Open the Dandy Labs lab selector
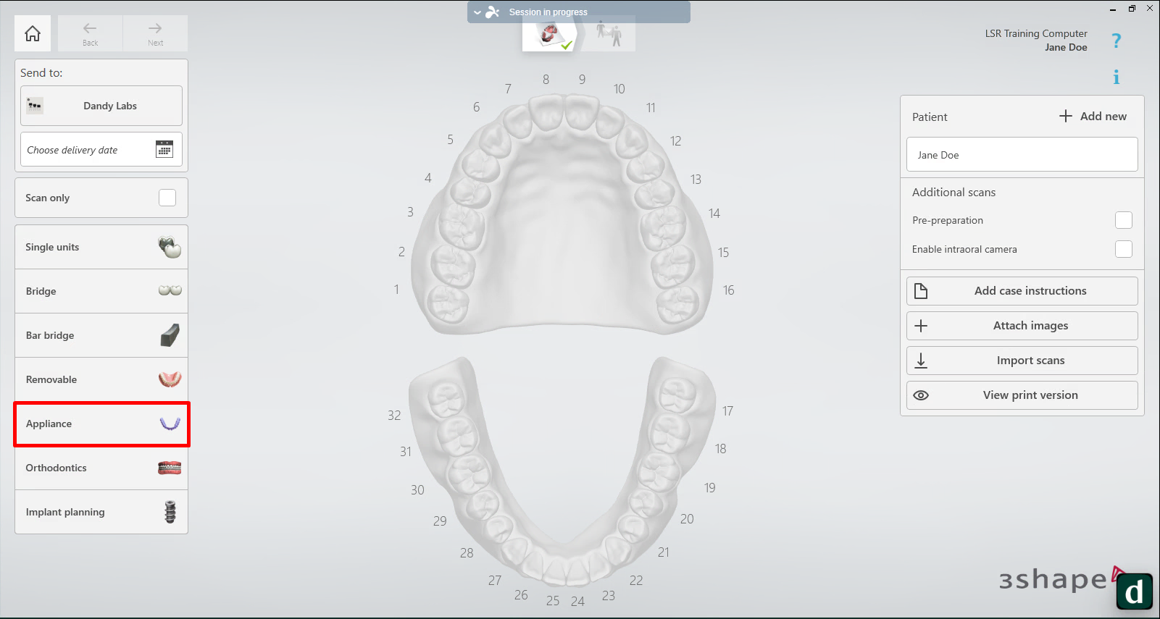The height and width of the screenshot is (619, 1160). click(101, 106)
